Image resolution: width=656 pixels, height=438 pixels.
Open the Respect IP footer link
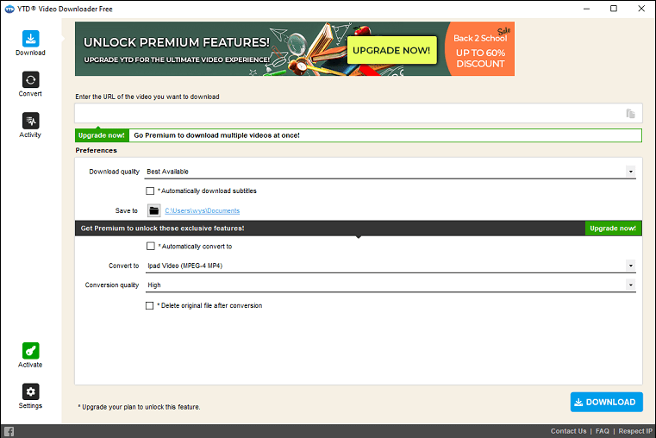click(x=635, y=431)
